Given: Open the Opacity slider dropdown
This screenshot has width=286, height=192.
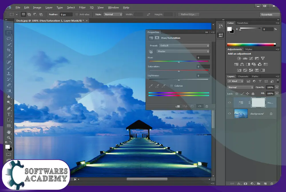Looking at the screenshot, I should [x=277, y=87].
